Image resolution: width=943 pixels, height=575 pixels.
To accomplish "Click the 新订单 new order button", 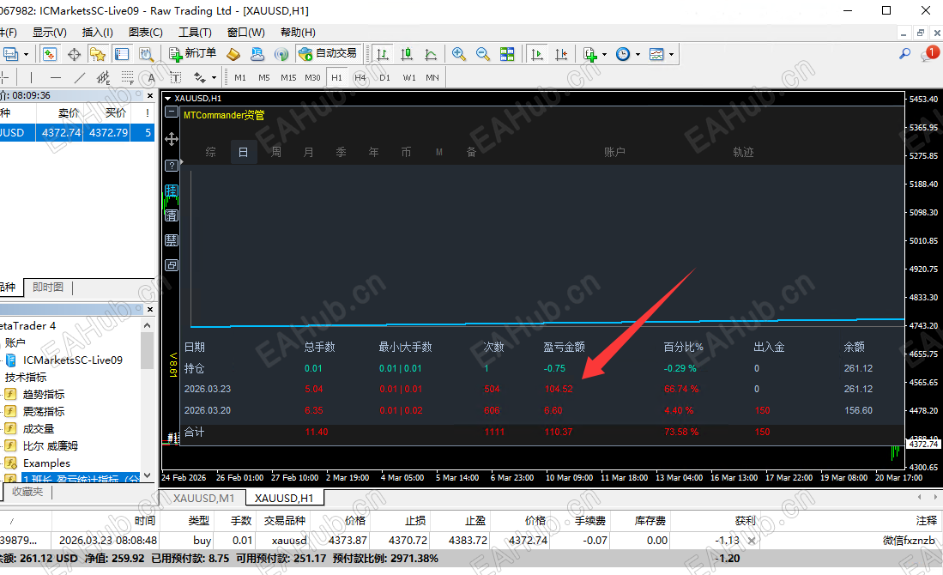I will (x=192, y=54).
